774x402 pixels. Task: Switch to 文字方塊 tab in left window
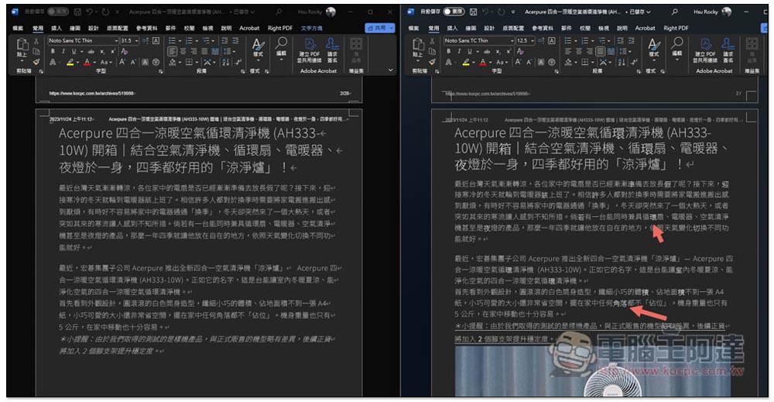coord(311,28)
